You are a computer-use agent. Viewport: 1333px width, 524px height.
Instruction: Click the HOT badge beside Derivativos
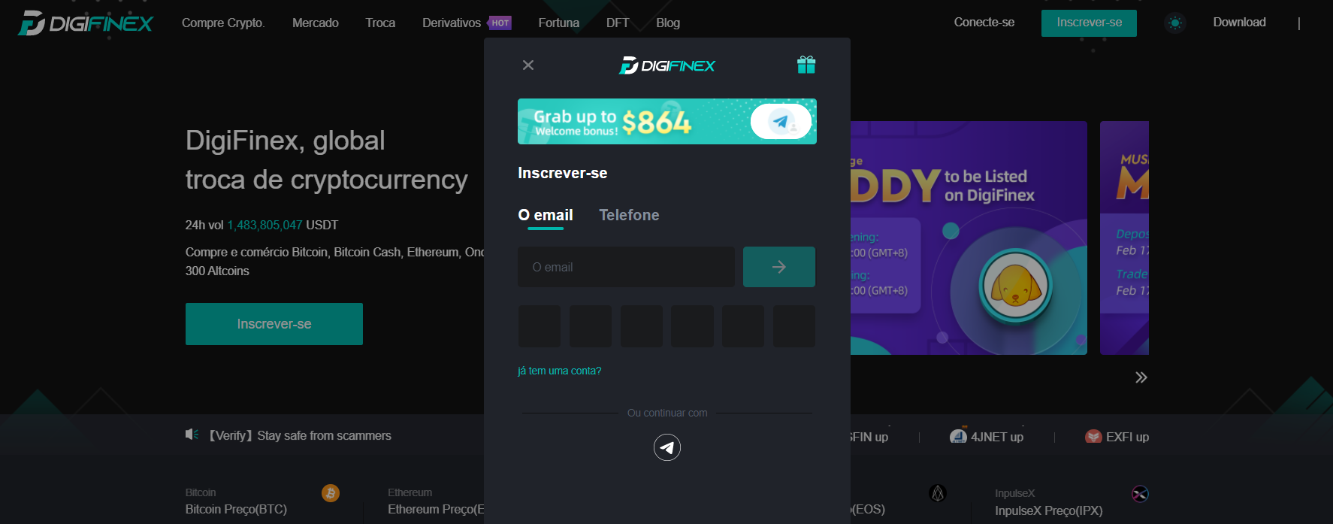pos(500,23)
